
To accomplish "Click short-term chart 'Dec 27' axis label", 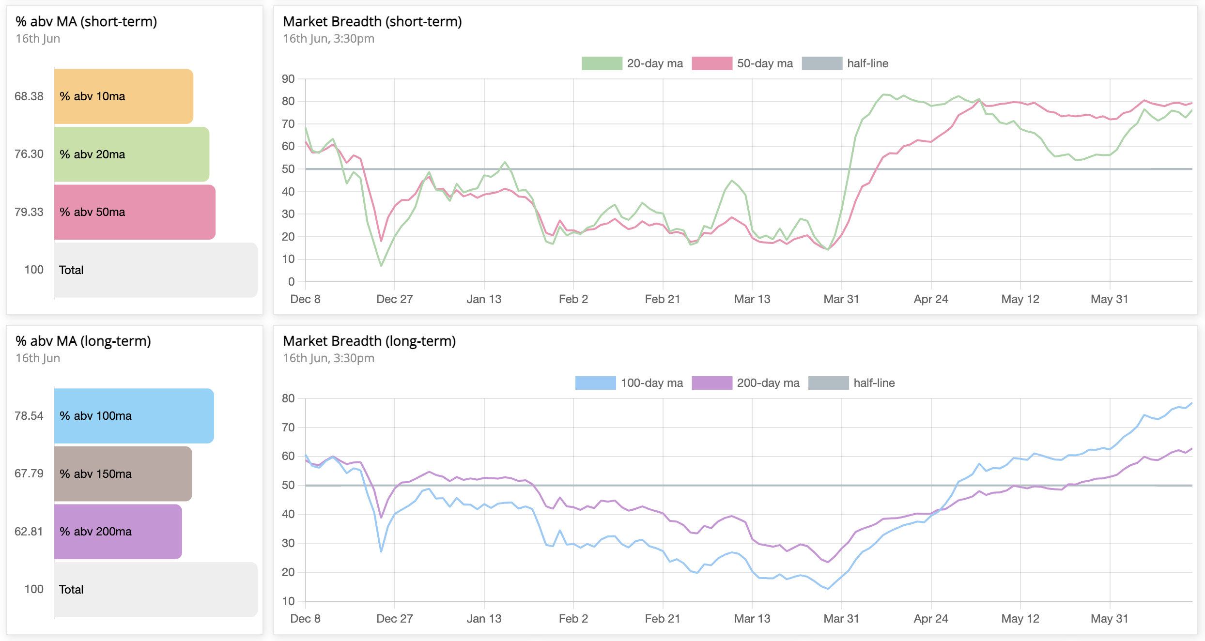I will (x=395, y=299).
